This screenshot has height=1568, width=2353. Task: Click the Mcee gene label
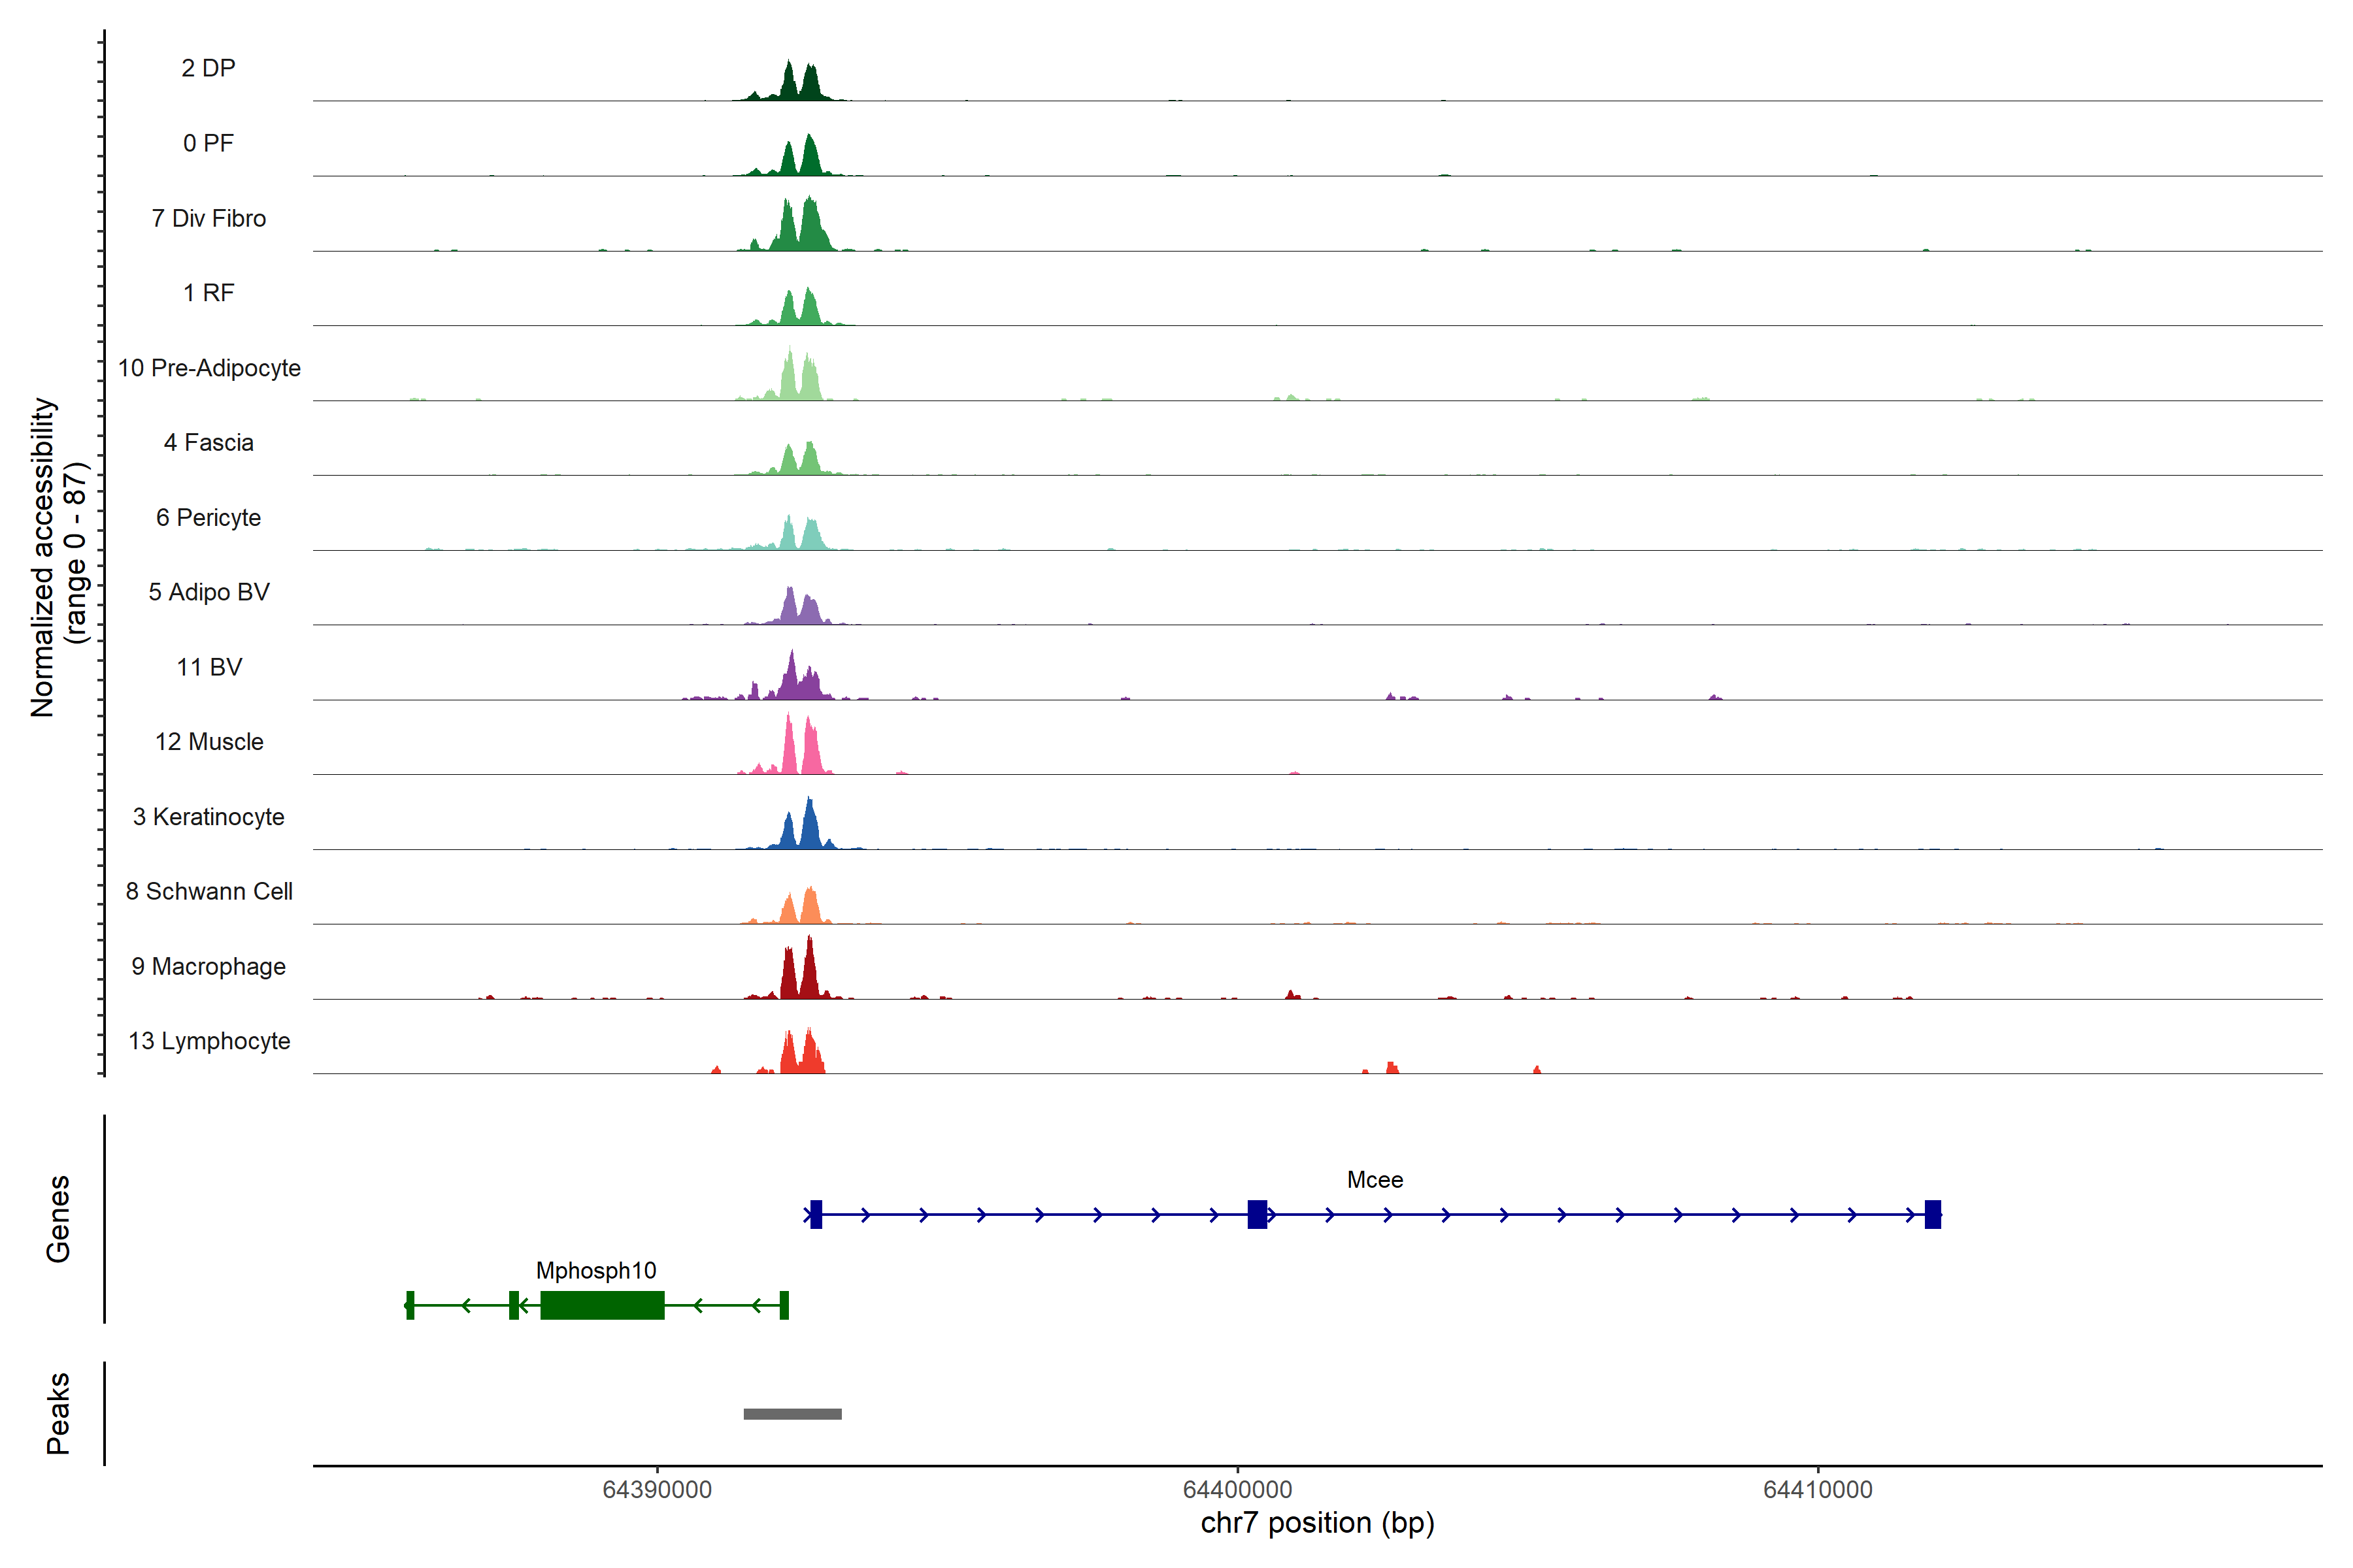tap(1375, 1180)
